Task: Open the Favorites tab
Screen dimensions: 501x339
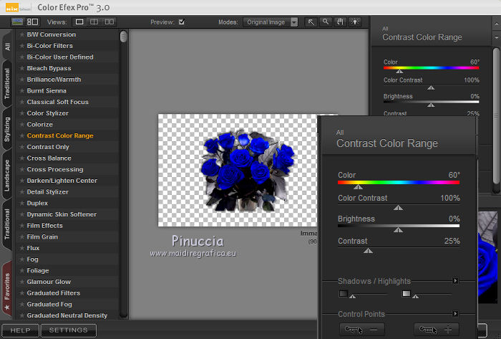Action: pos(7,290)
